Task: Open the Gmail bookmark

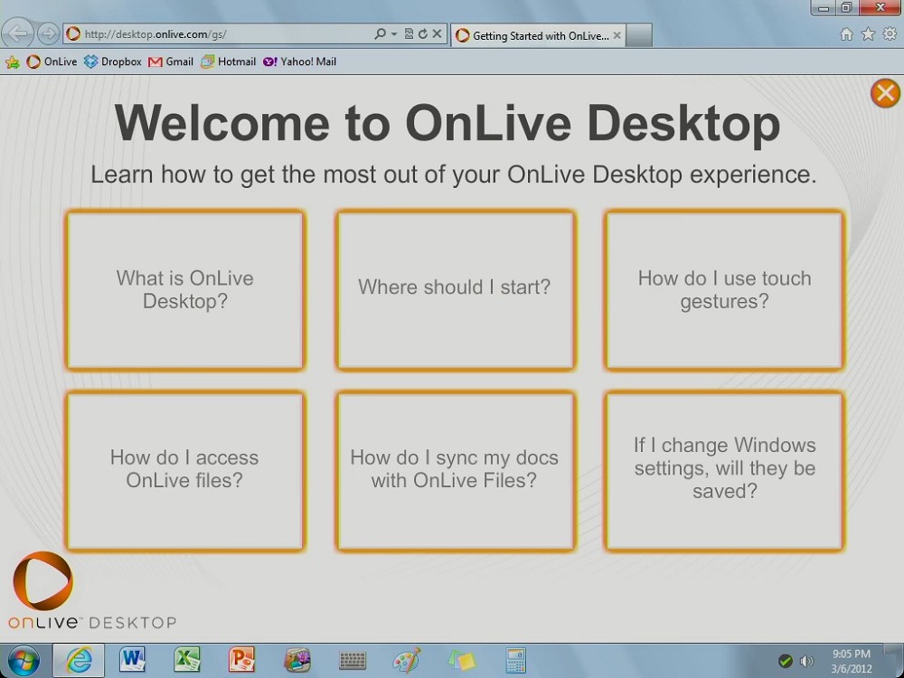Action: coord(171,61)
